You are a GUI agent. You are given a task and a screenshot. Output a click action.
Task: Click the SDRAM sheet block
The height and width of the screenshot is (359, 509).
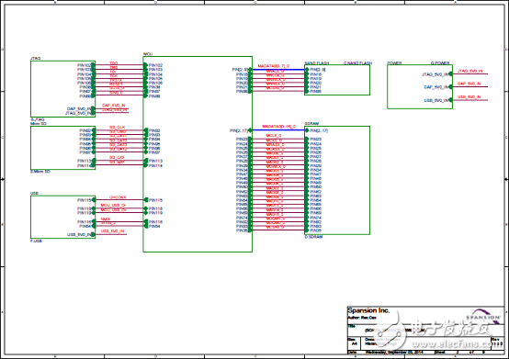[x=337, y=180]
